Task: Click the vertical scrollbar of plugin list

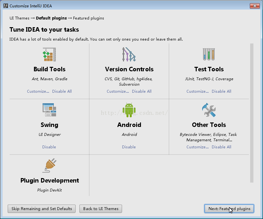Action: (252, 113)
